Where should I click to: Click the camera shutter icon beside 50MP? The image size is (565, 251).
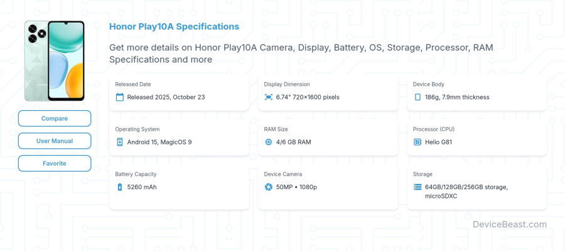pyautogui.click(x=269, y=187)
